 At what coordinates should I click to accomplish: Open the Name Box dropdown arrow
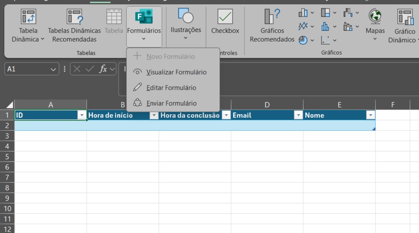click(53, 69)
